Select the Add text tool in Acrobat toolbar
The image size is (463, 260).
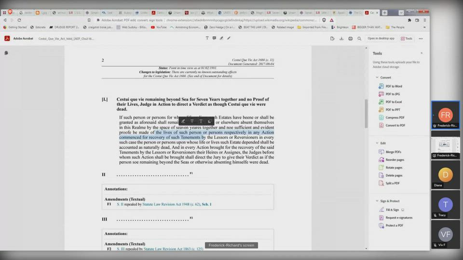207,38
